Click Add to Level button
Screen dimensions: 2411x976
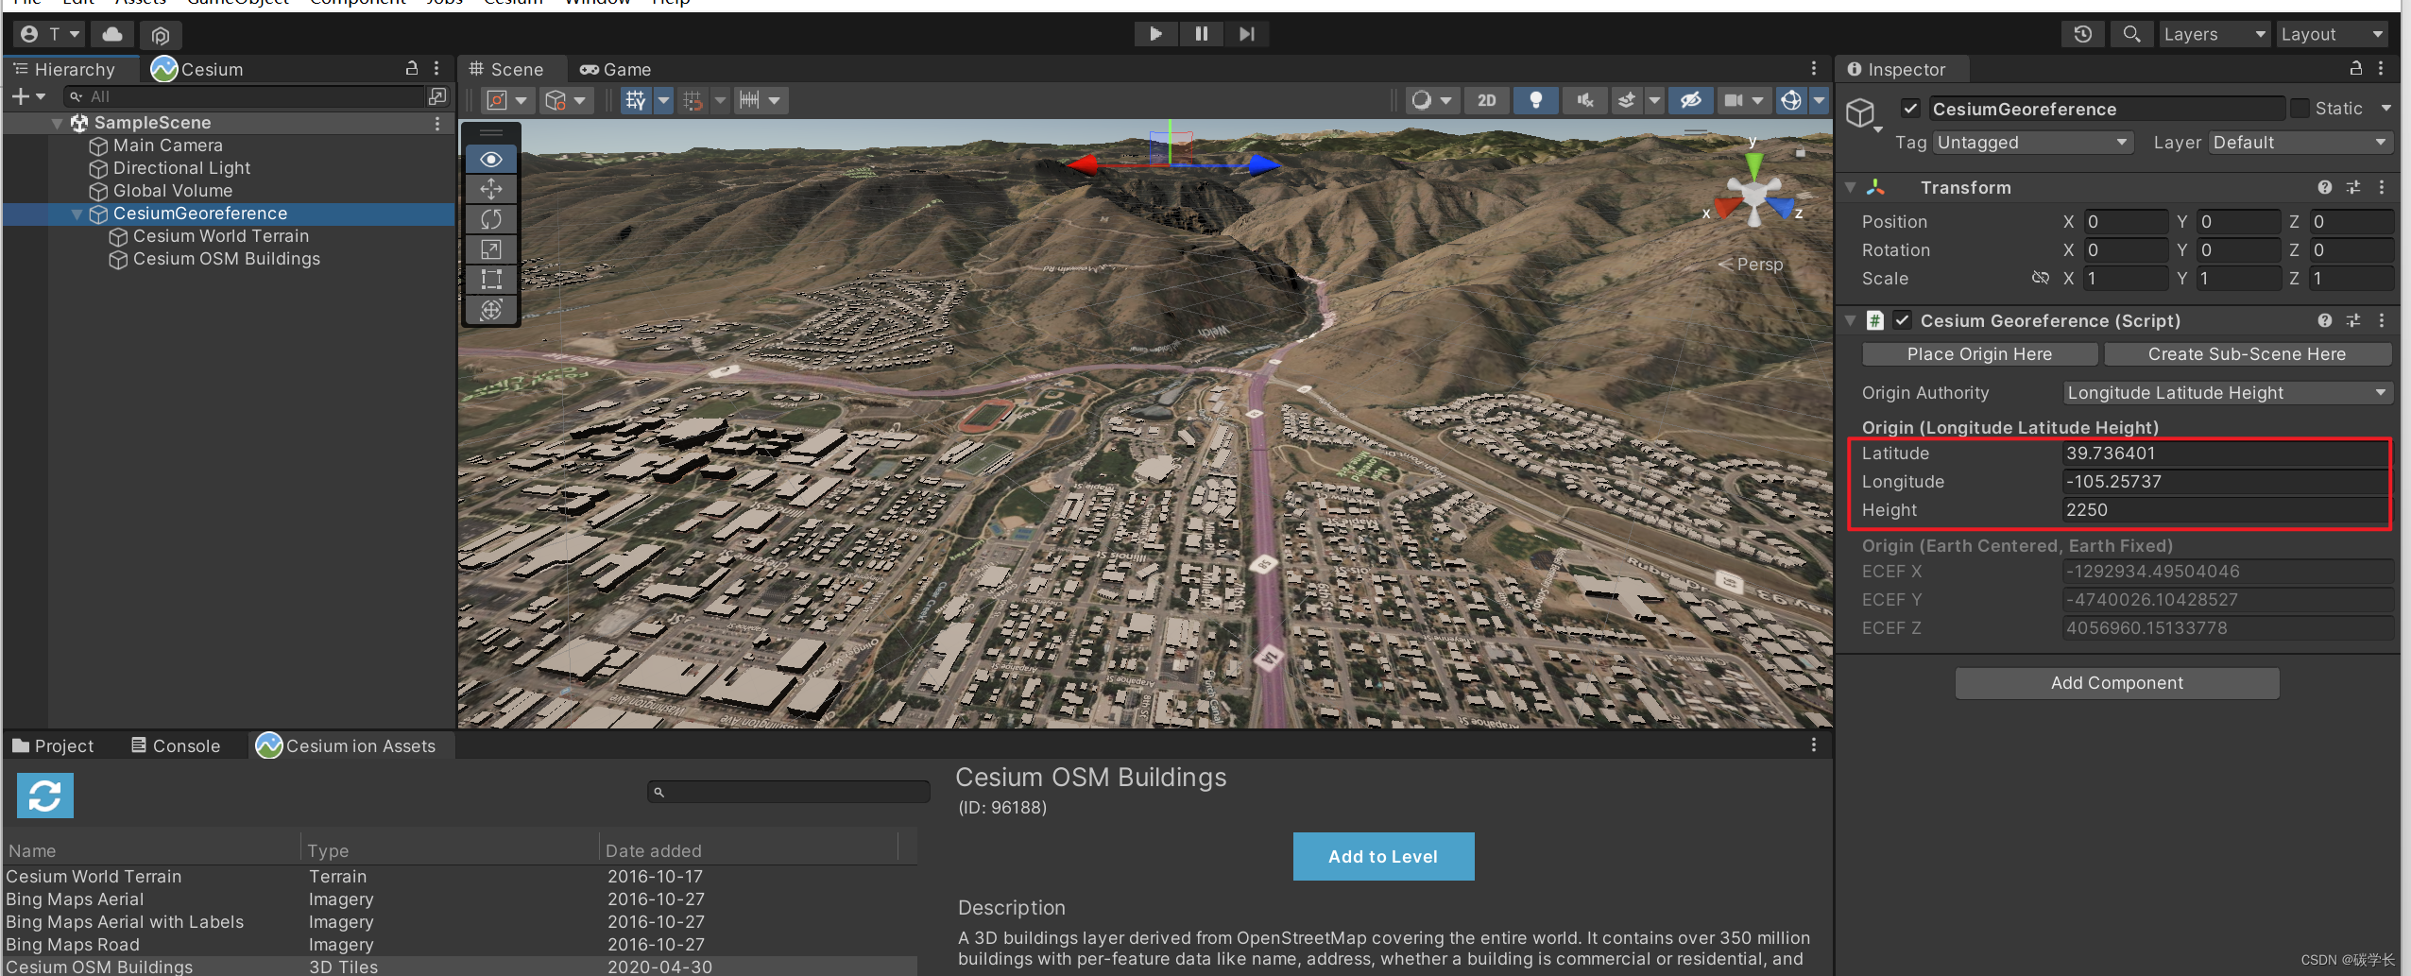1383,856
